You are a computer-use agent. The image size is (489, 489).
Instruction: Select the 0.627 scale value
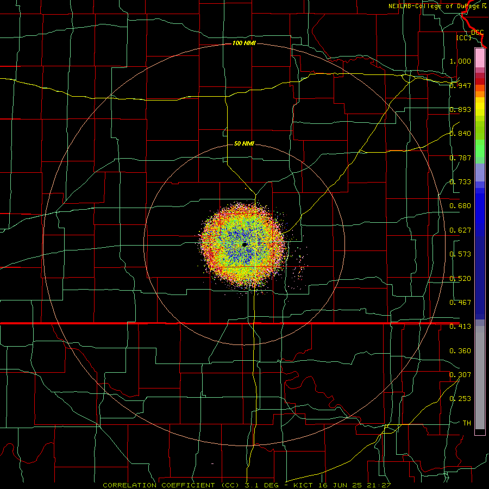[460, 230]
